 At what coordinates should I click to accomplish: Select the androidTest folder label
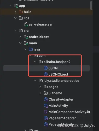click(x=39, y=37)
